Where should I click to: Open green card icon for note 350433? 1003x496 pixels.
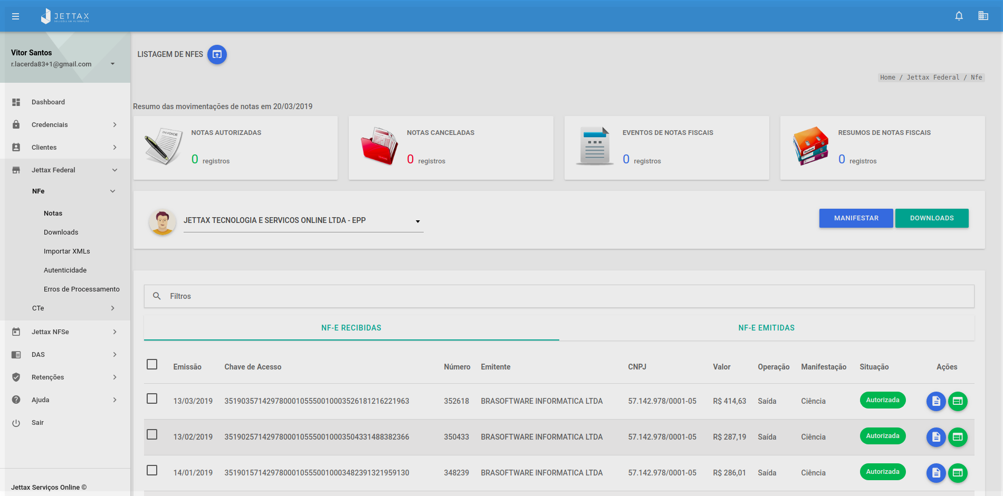tap(958, 437)
